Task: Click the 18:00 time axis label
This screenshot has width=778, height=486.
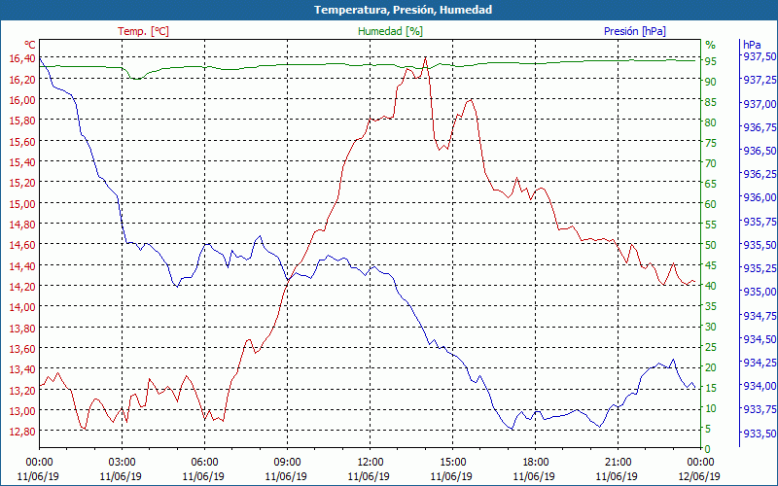Action: point(536,463)
